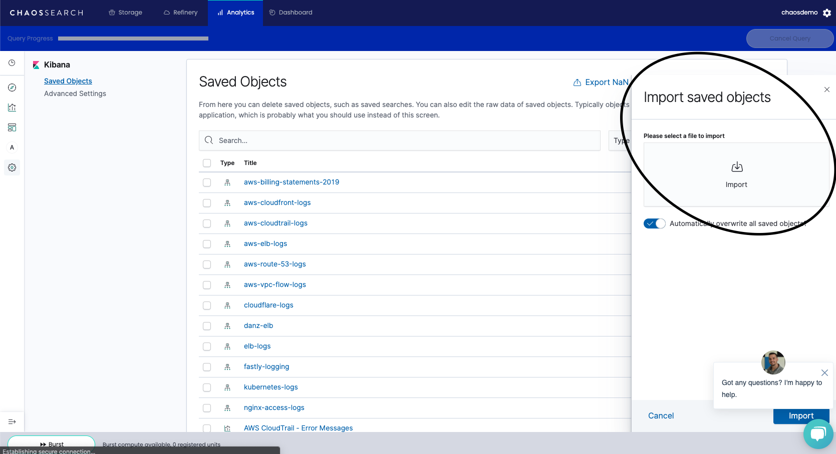Dismiss the chat help popup
This screenshot has height=454, width=836.
(824, 372)
